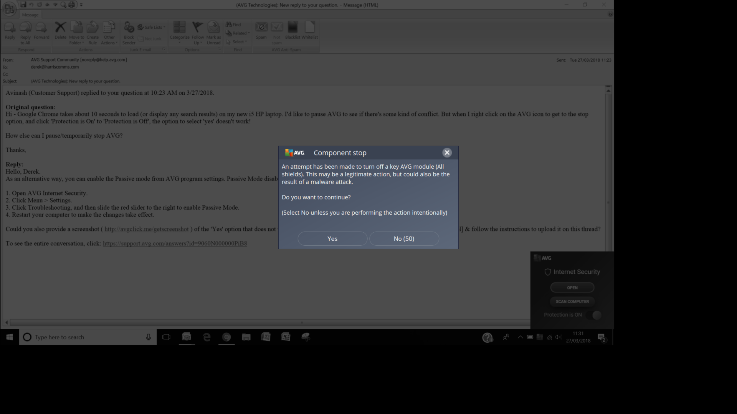Customize Quick Access Toolbar dropdown
The height and width of the screenshot is (414, 737).
pos(81,5)
